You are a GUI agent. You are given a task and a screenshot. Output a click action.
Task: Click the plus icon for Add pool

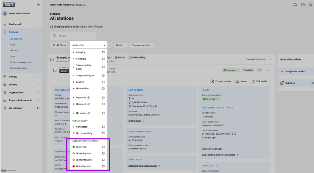point(282,72)
